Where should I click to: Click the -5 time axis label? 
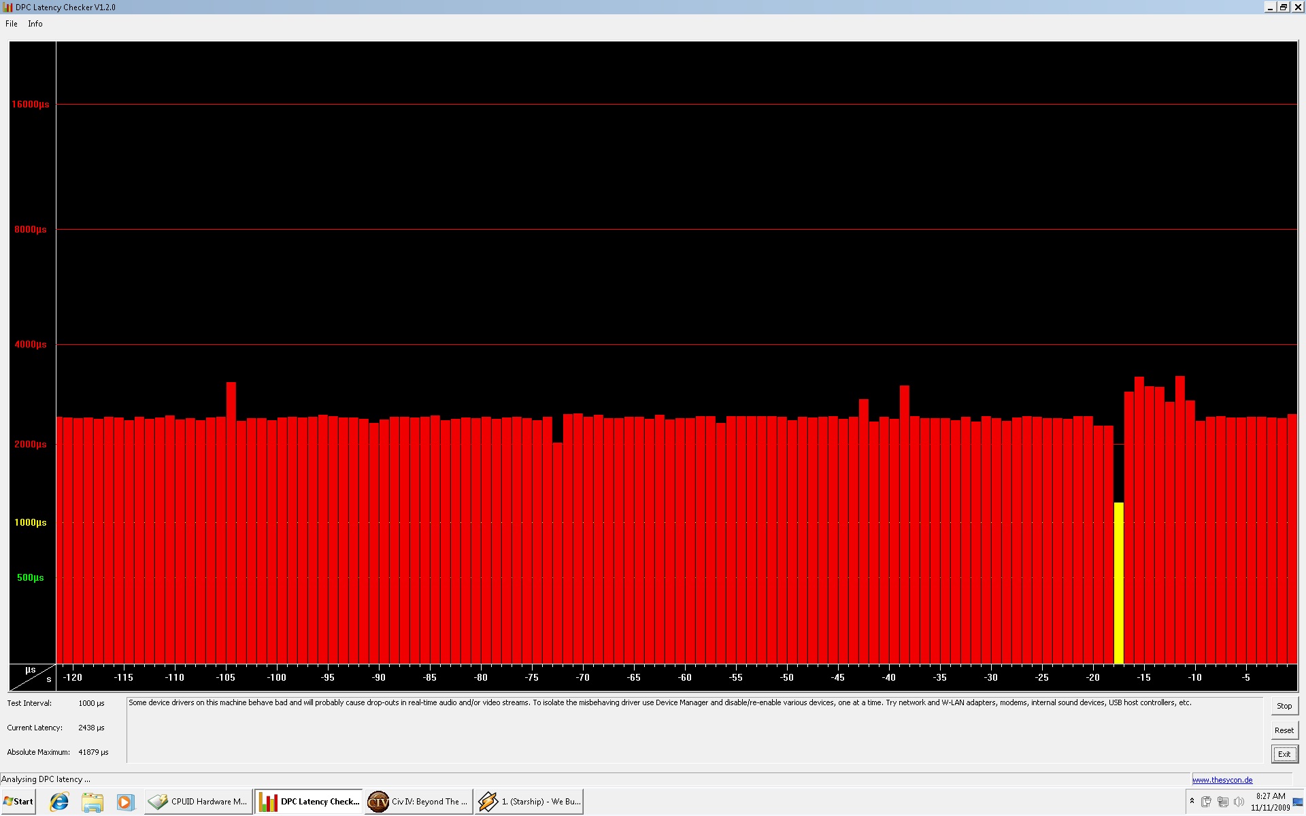coord(1245,677)
